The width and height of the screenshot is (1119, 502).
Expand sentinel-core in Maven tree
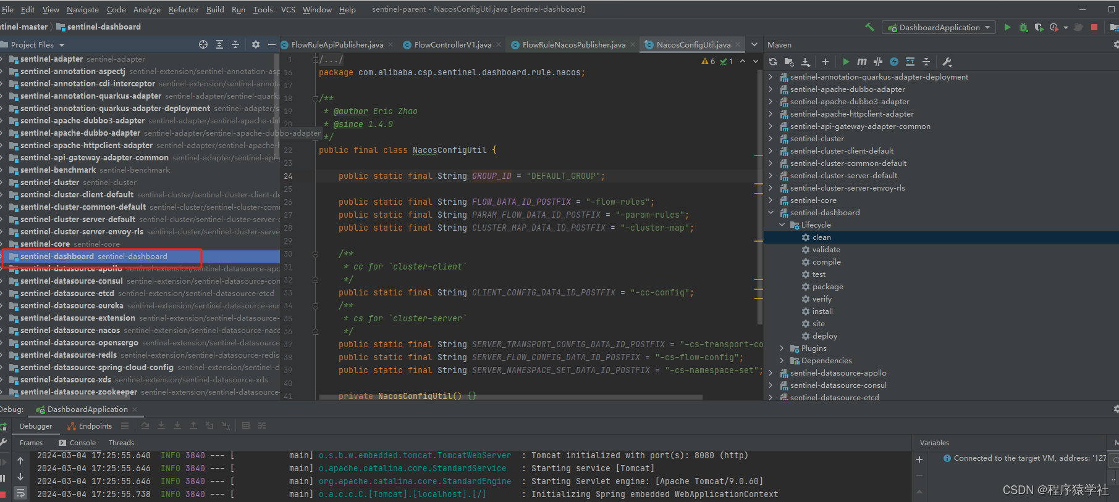771,200
